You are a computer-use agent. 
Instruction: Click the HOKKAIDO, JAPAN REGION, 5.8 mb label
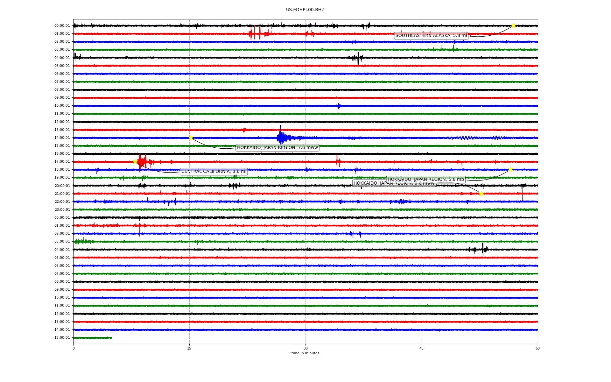425,180
